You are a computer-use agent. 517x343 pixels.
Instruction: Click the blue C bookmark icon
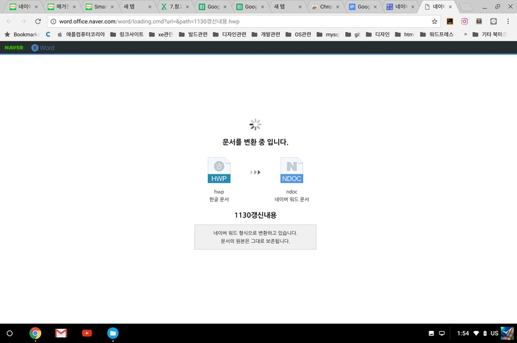tap(48, 34)
